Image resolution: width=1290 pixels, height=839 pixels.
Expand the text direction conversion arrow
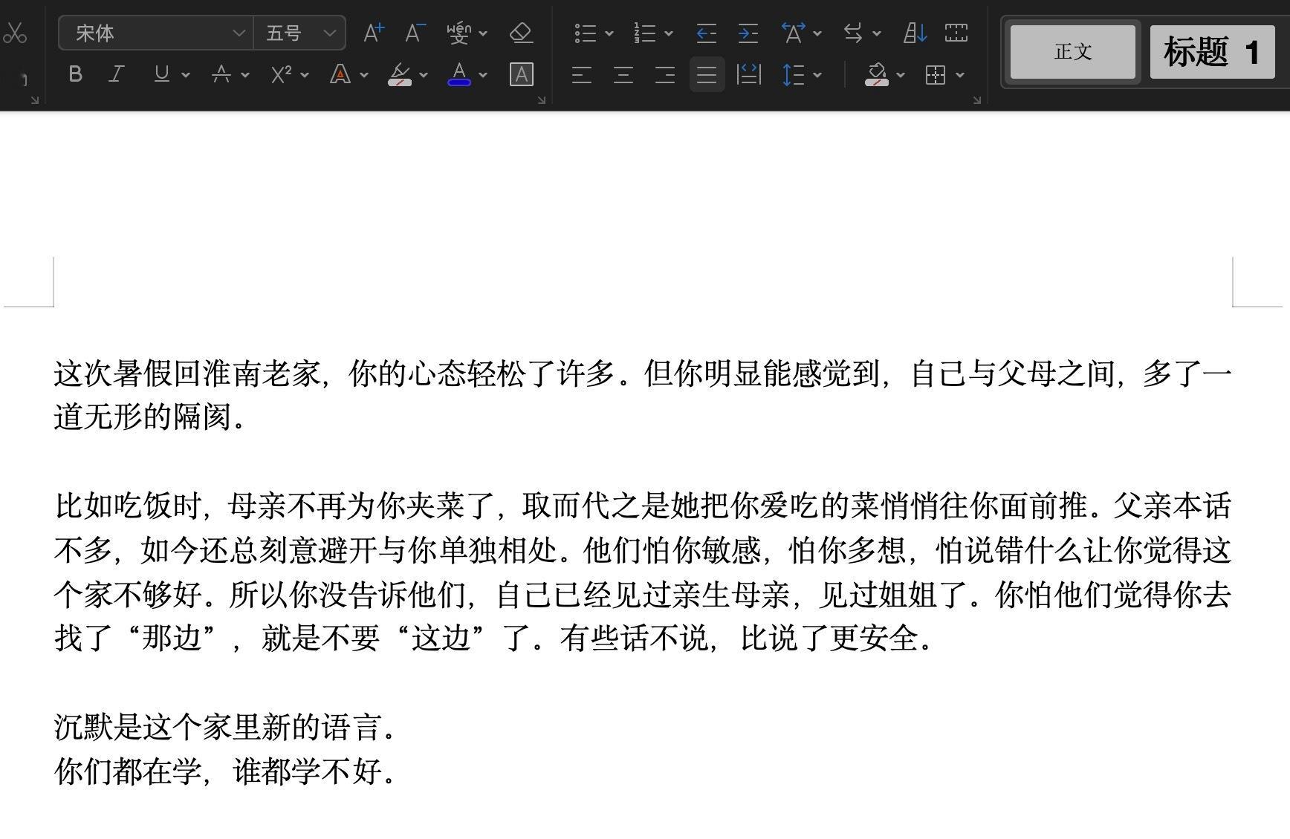tap(877, 33)
